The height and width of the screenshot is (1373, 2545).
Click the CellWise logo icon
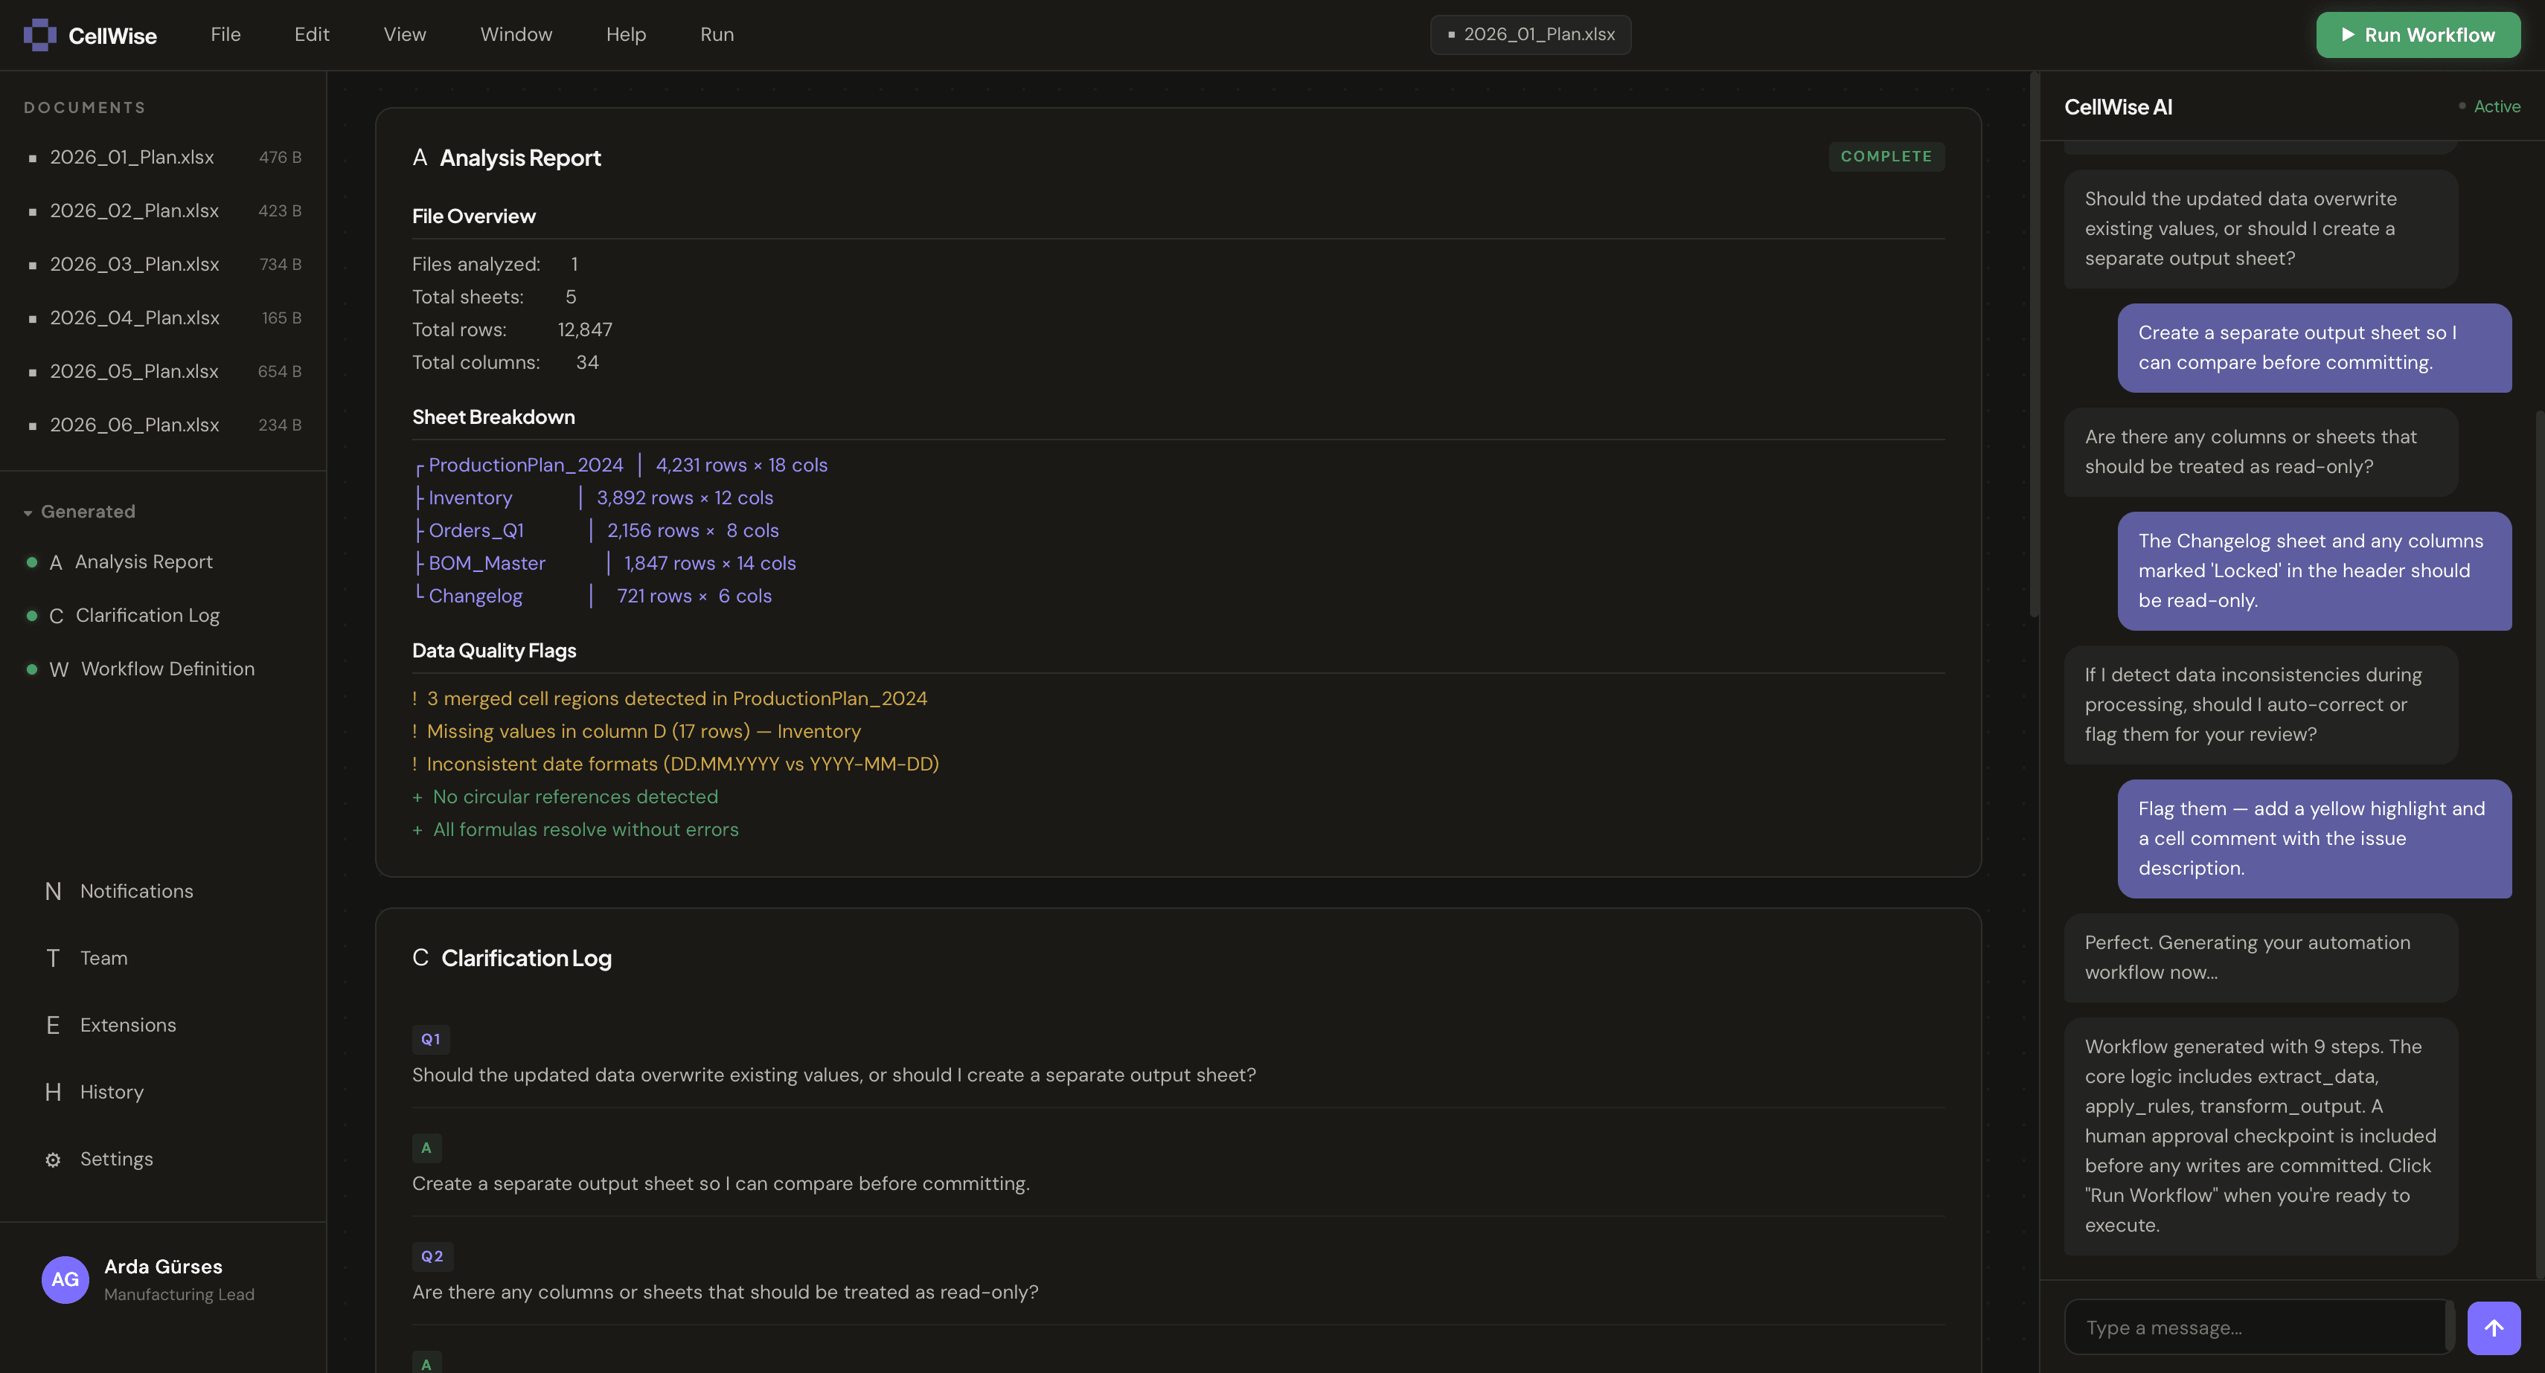[x=39, y=34]
